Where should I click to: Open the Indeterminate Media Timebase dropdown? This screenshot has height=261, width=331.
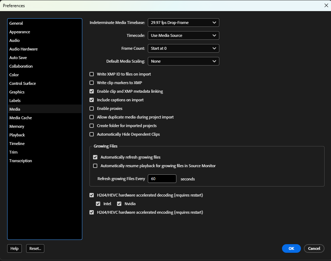coord(183,22)
